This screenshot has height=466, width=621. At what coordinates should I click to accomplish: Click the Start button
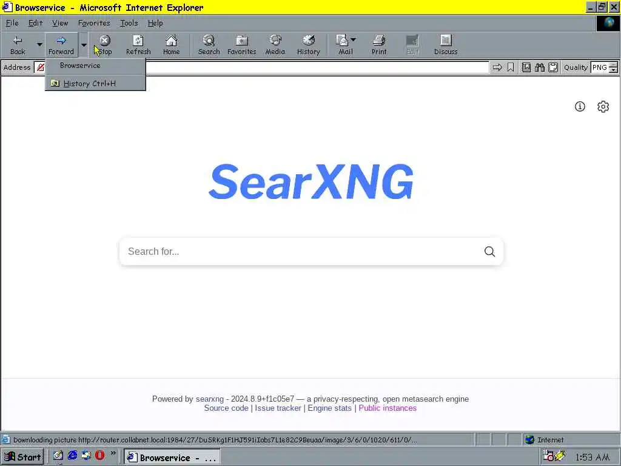[x=22, y=457]
